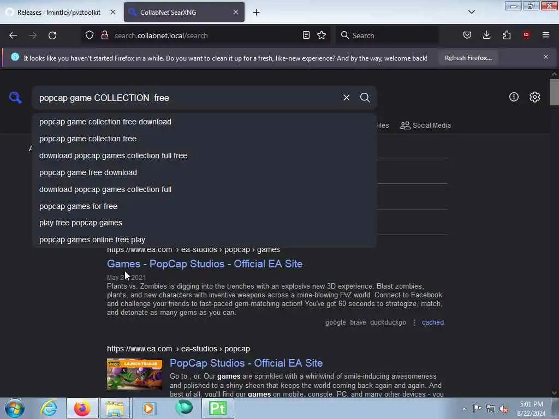List all tabs dropdown arrow
The width and height of the screenshot is (559, 419).
(x=472, y=12)
